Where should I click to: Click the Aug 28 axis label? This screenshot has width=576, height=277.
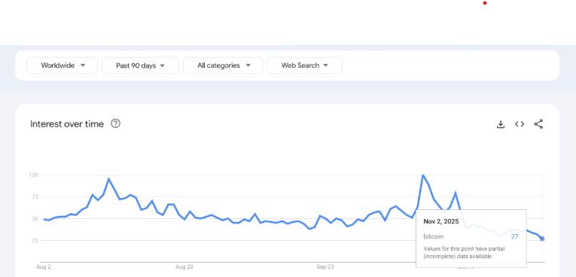point(184,266)
